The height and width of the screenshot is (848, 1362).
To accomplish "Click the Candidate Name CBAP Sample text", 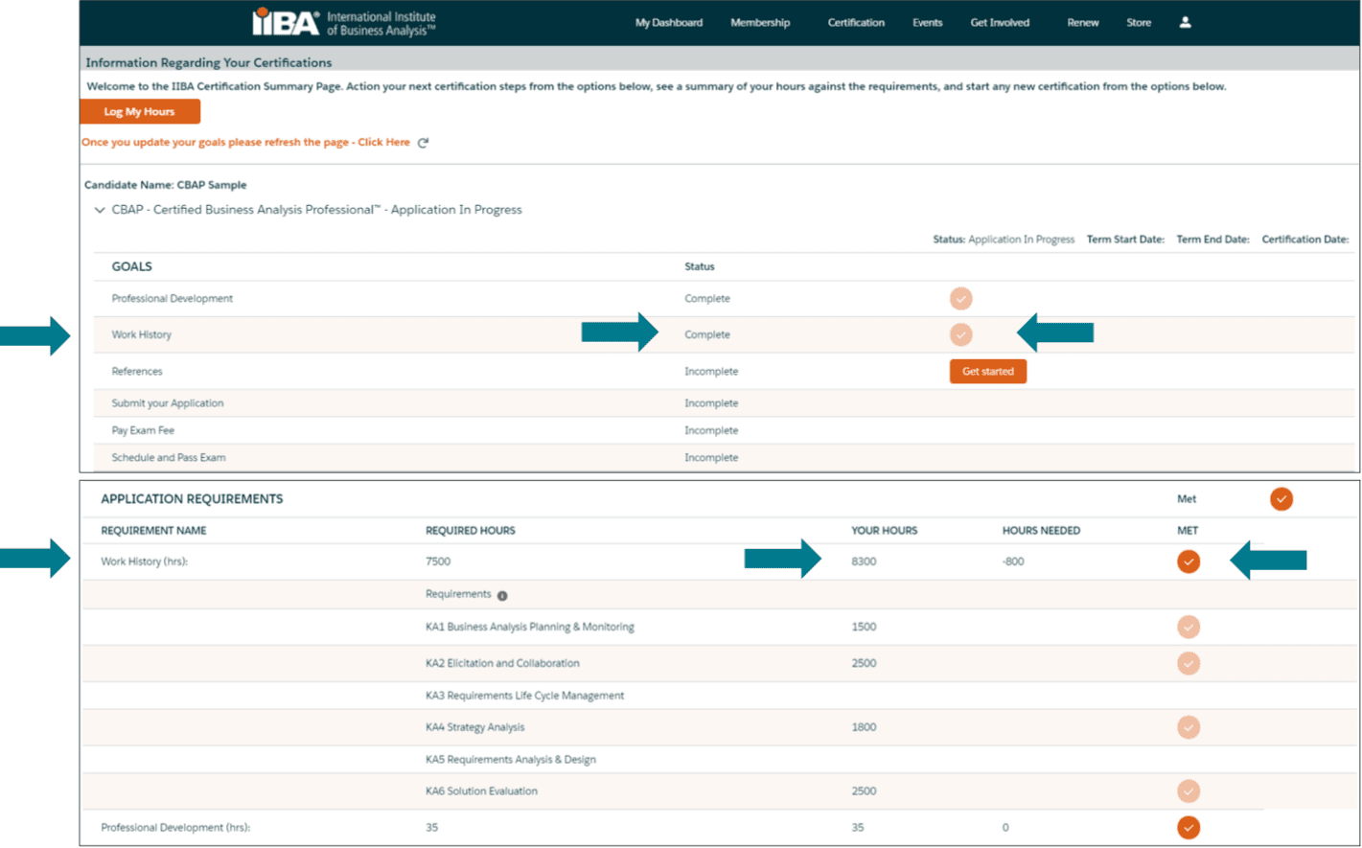I will pos(165,185).
